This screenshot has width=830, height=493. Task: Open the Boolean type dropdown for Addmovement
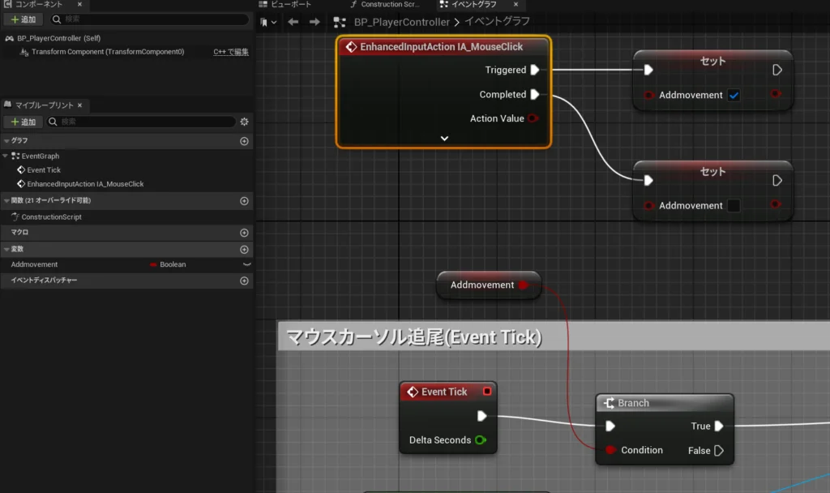(172, 264)
